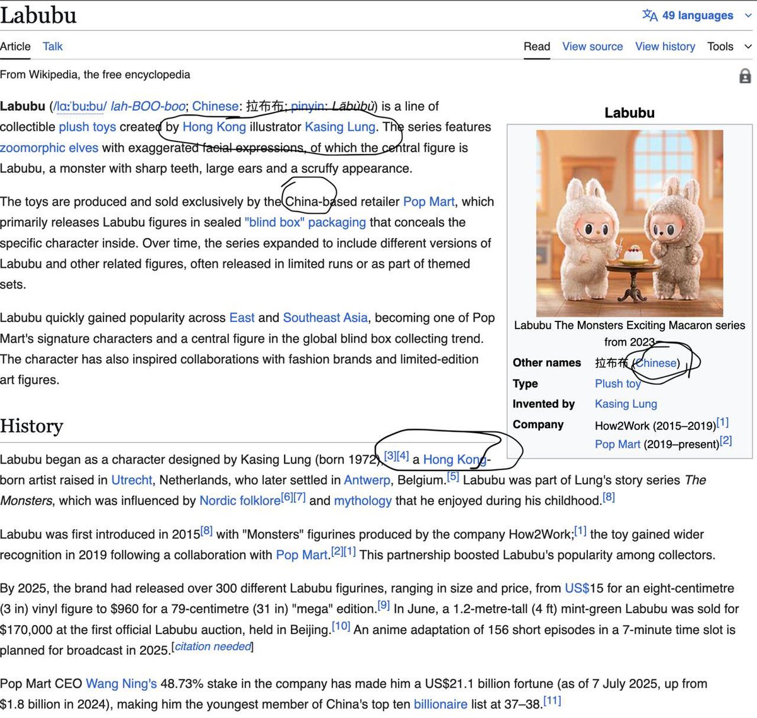
Task: Click the citation needed tag
Action: click(x=213, y=647)
